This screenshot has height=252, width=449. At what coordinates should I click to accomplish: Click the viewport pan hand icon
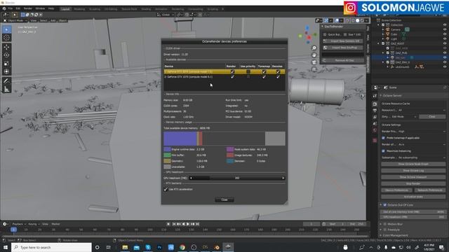tap(314, 55)
